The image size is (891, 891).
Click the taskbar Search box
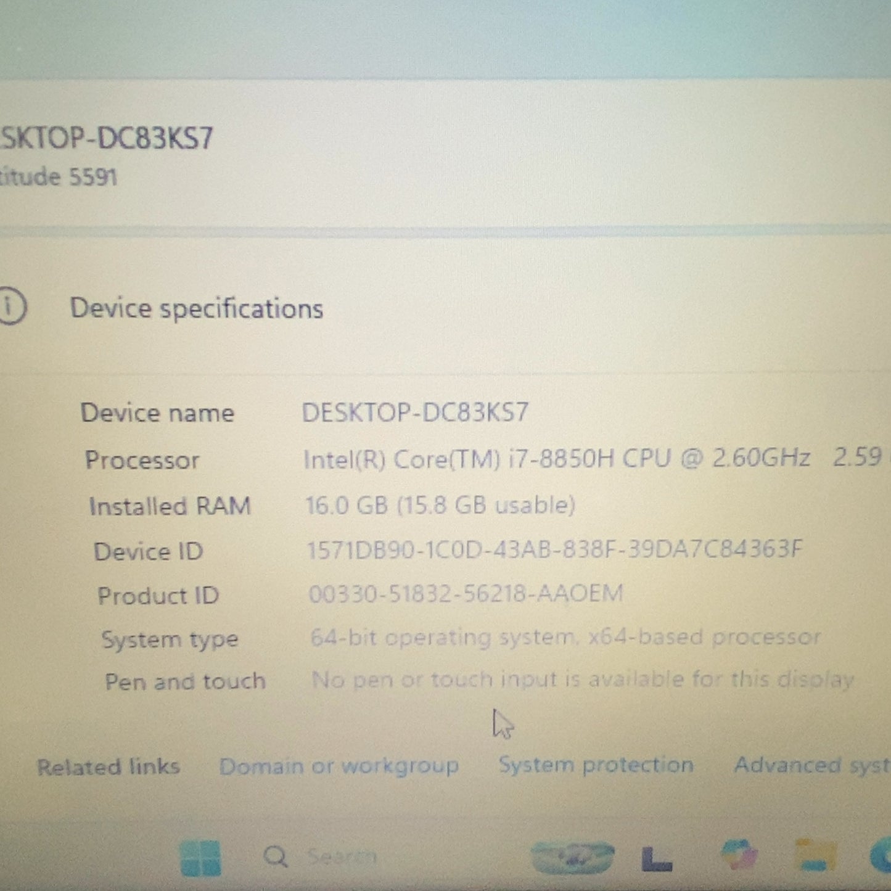coord(321,856)
